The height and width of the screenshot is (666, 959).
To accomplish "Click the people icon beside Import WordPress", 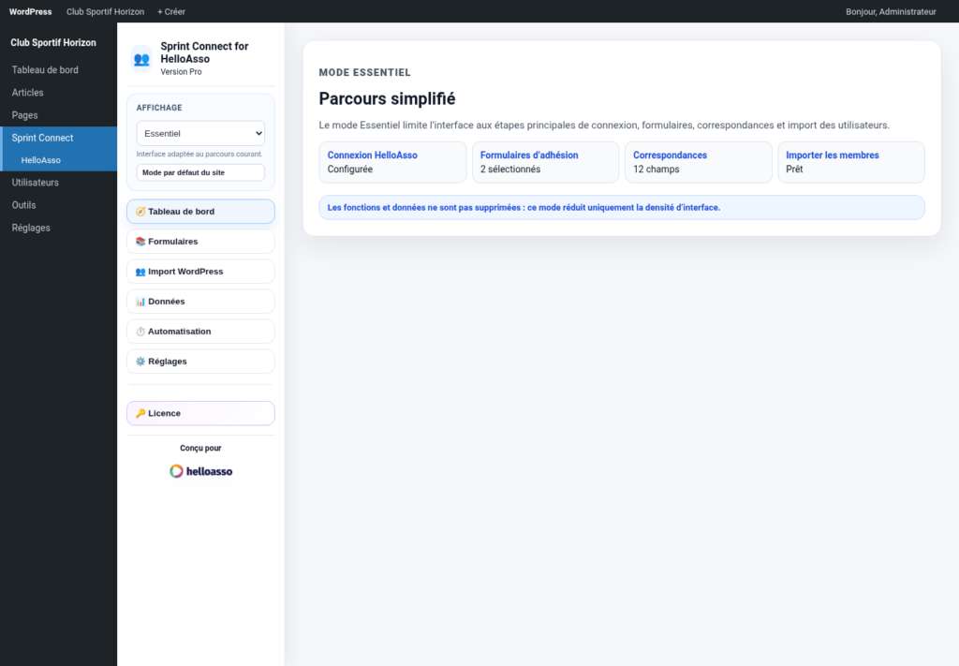I will pyautogui.click(x=140, y=272).
